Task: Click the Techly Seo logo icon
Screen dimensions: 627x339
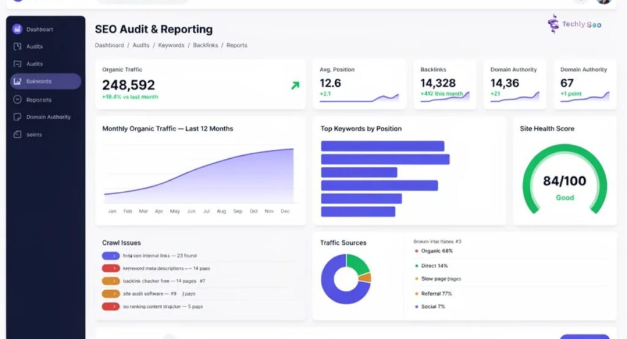Action: click(x=554, y=24)
